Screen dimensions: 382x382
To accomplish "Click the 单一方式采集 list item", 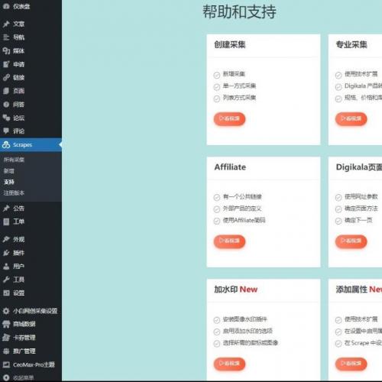I will point(239,86).
